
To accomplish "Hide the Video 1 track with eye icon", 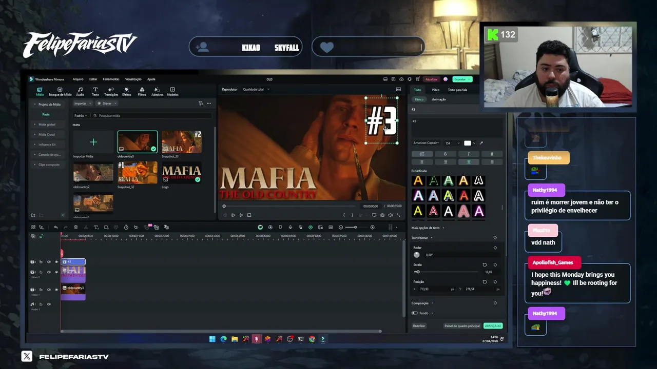I will click(56, 290).
